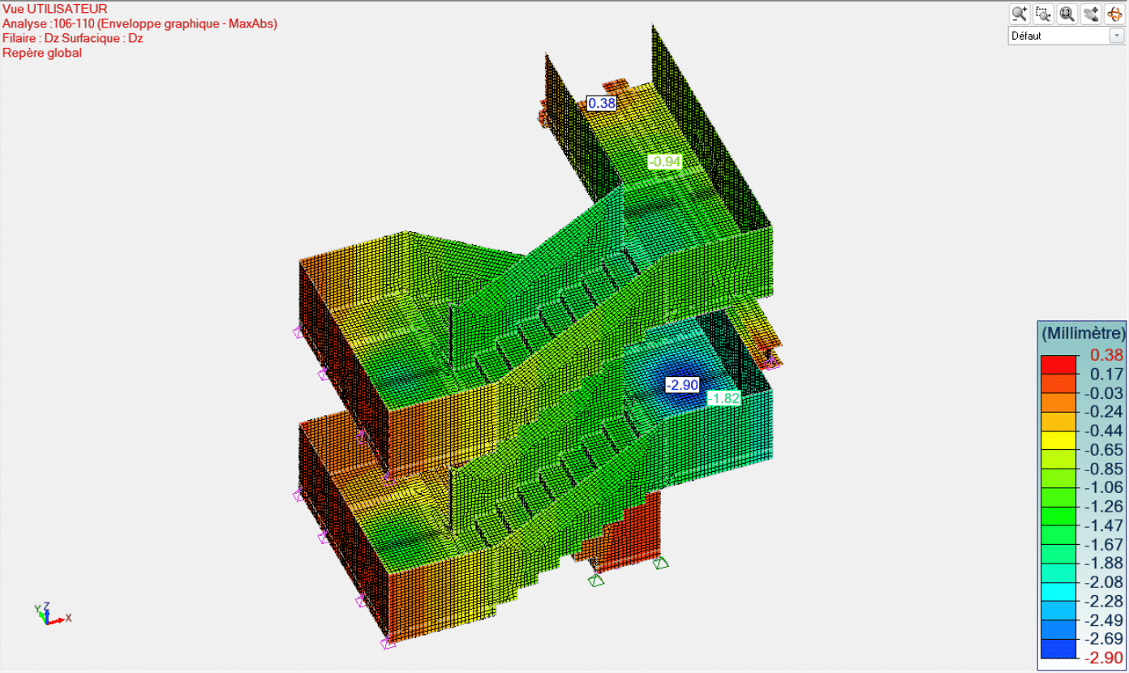Select the -2.90 minimum value label on model

[681, 384]
